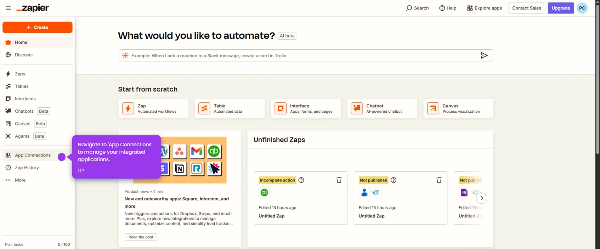This screenshot has height=249, width=600.
Task: Click the Chatbots icon in sidebar
Action: [8, 111]
